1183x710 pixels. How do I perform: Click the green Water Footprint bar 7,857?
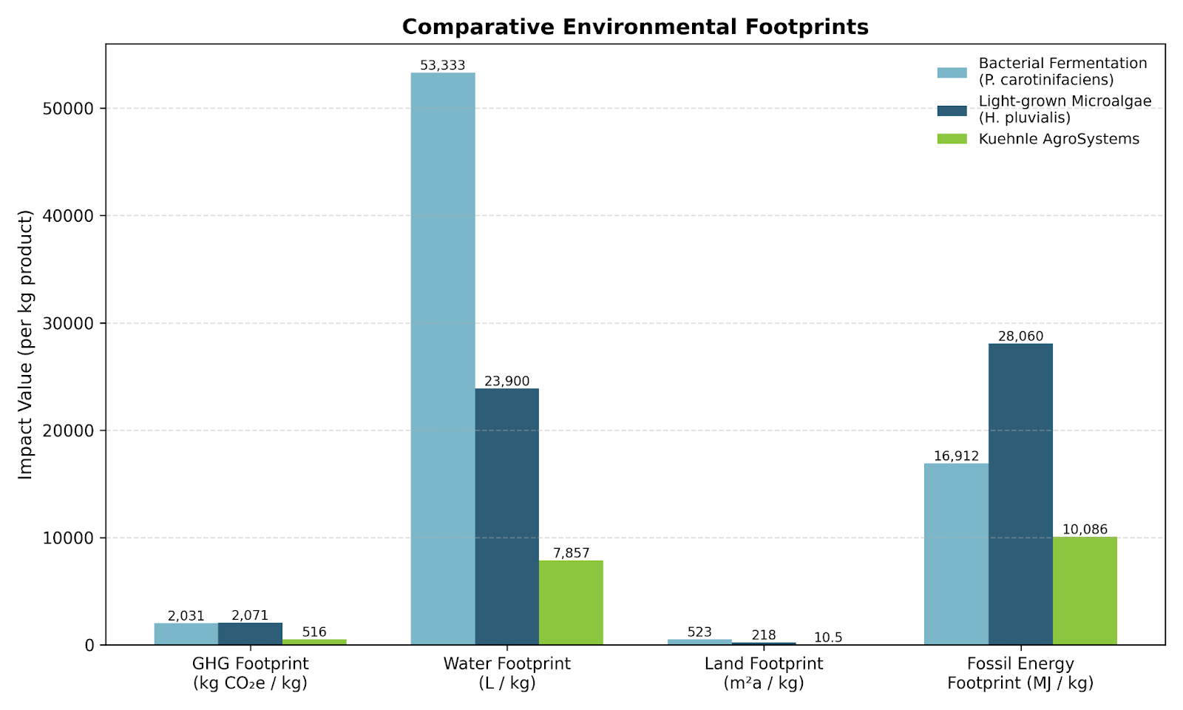pyautogui.click(x=571, y=603)
